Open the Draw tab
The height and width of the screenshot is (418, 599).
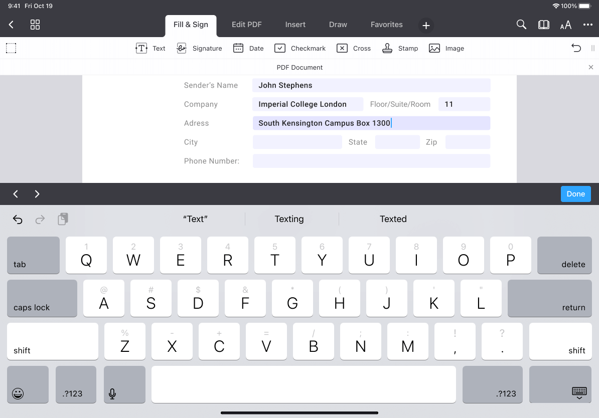point(338,24)
